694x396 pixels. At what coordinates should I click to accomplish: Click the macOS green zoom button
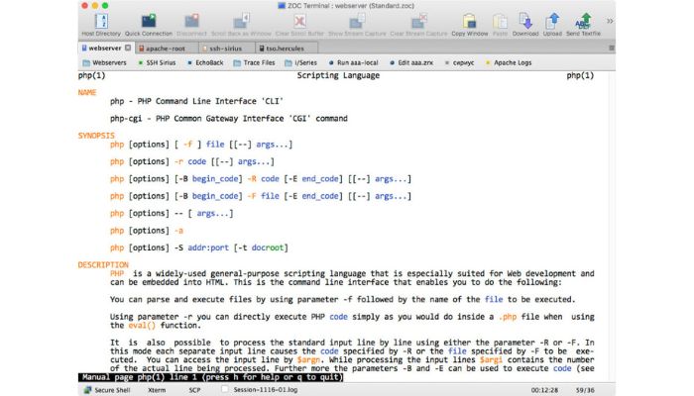click(x=105, y=6)
